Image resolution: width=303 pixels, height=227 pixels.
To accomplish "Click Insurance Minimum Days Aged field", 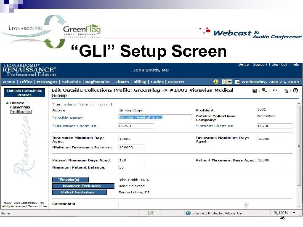I will [131, 139].
